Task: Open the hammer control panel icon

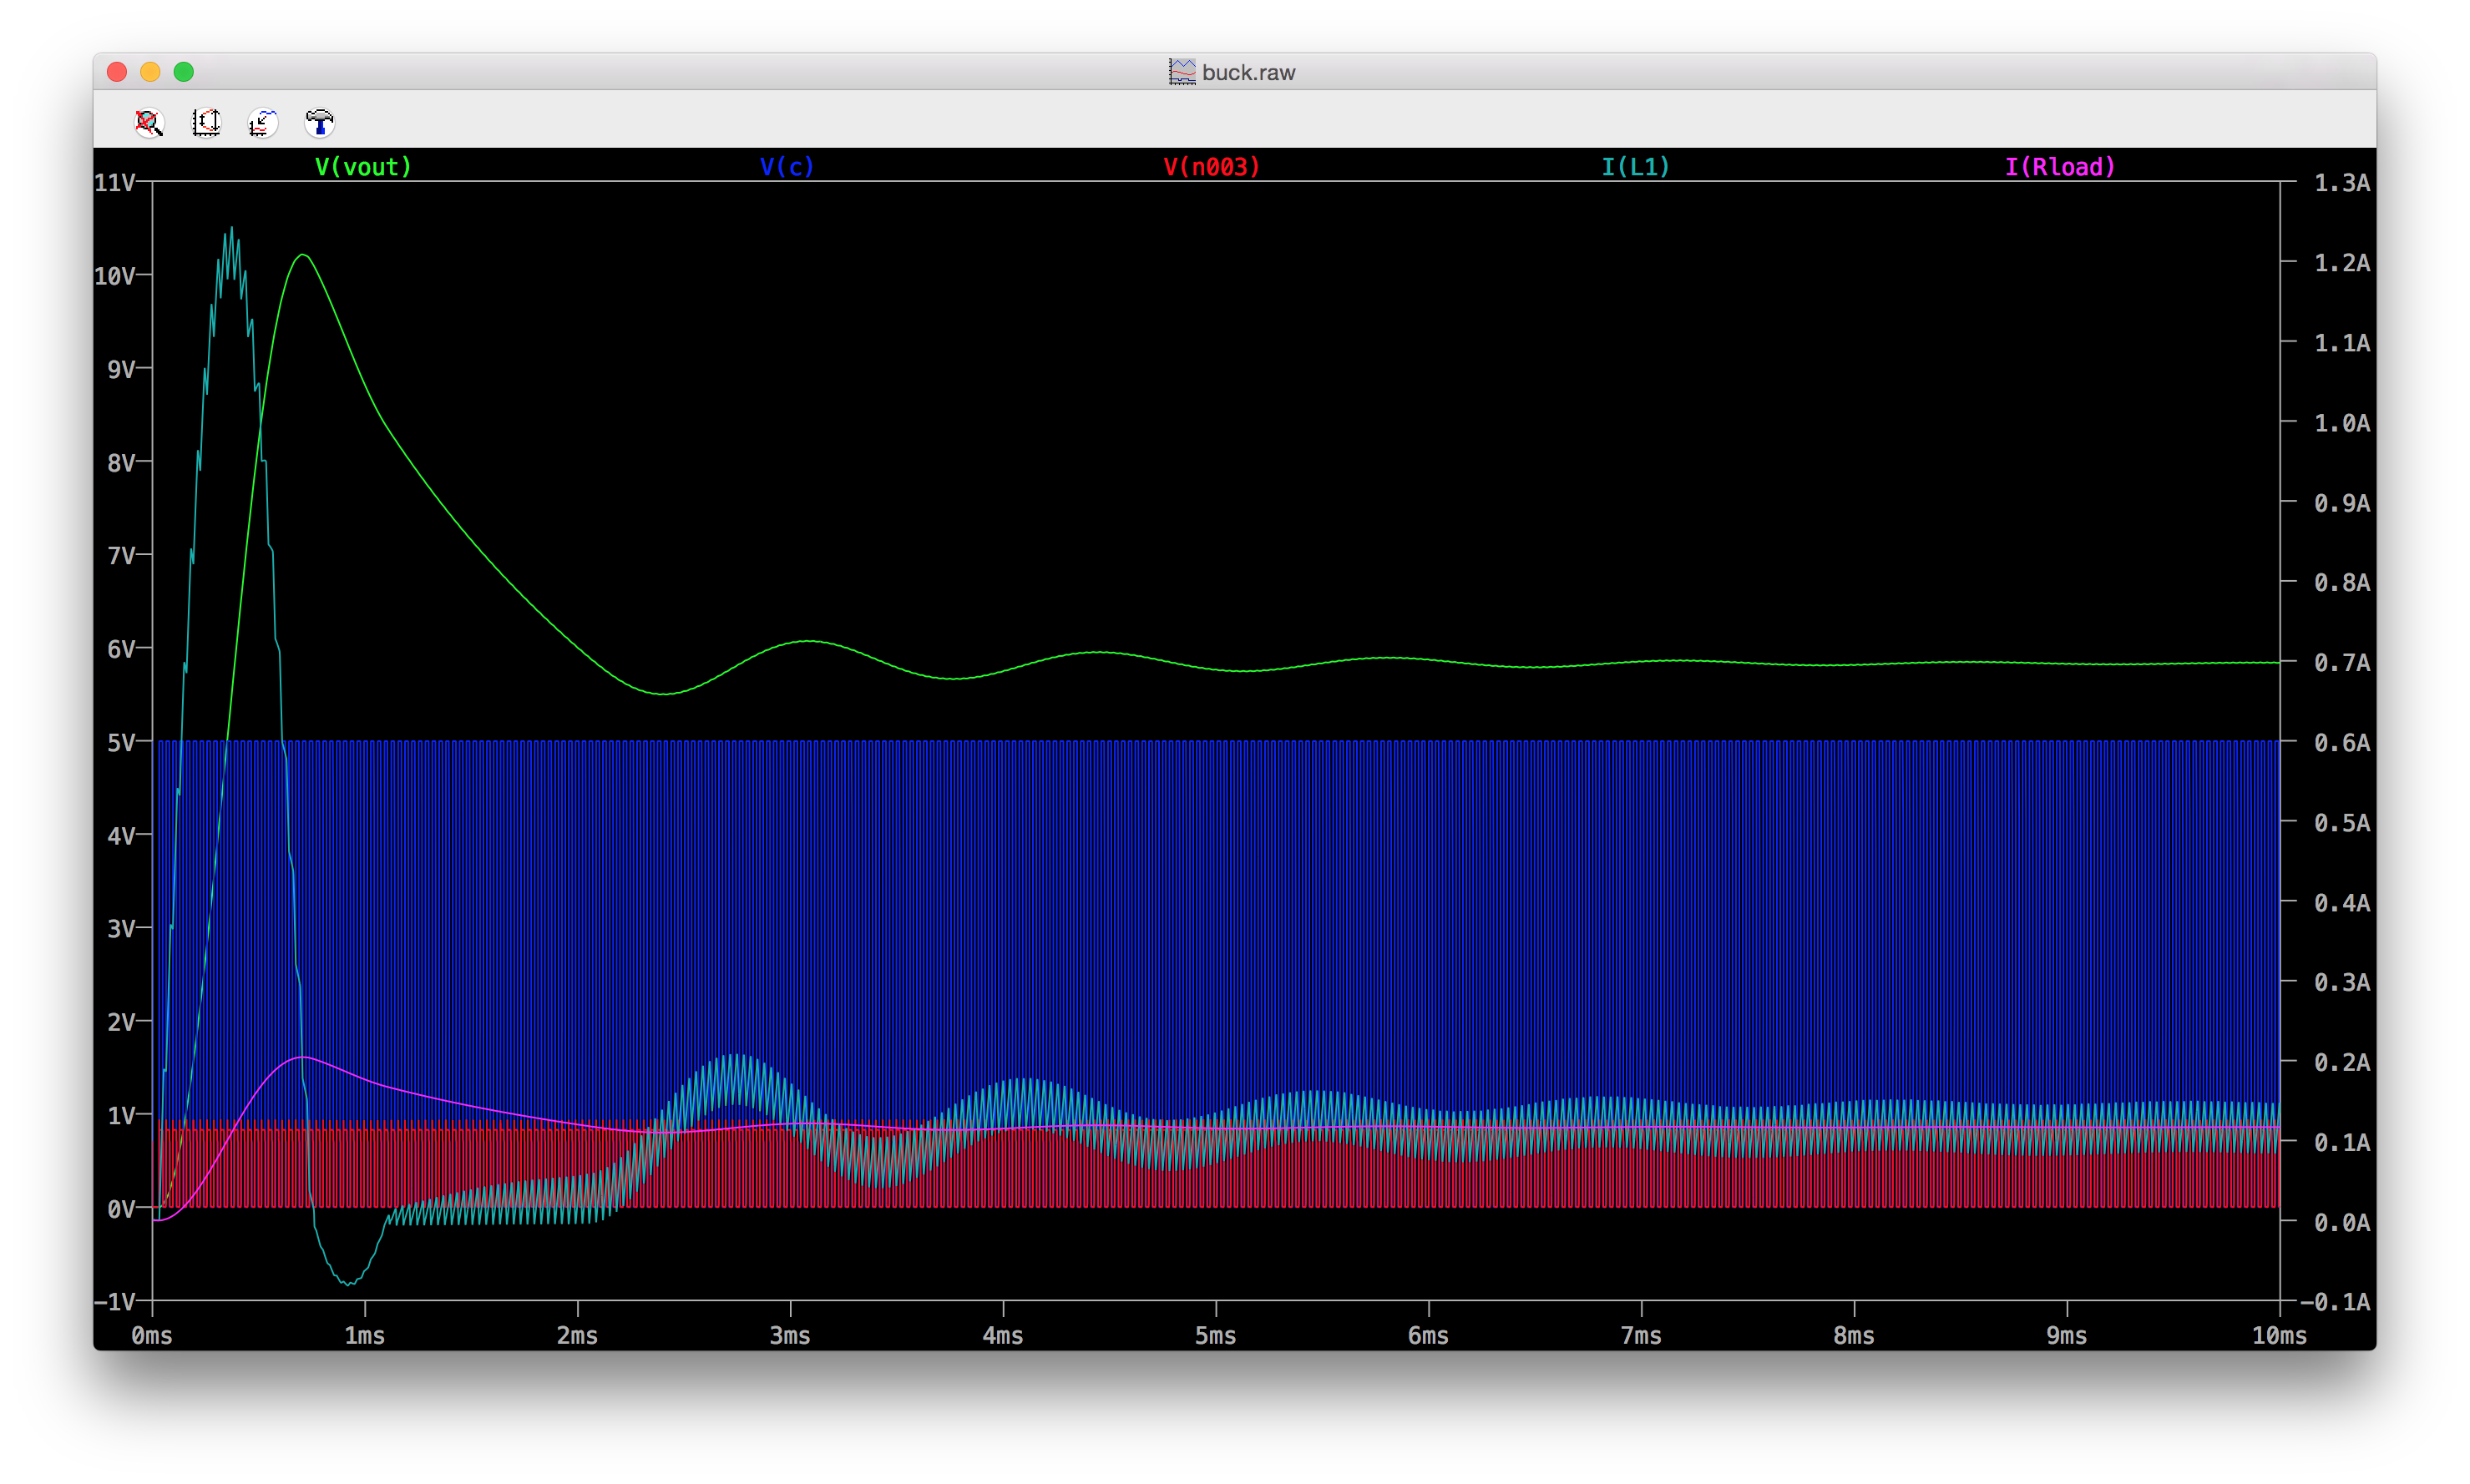Action: 320,123
